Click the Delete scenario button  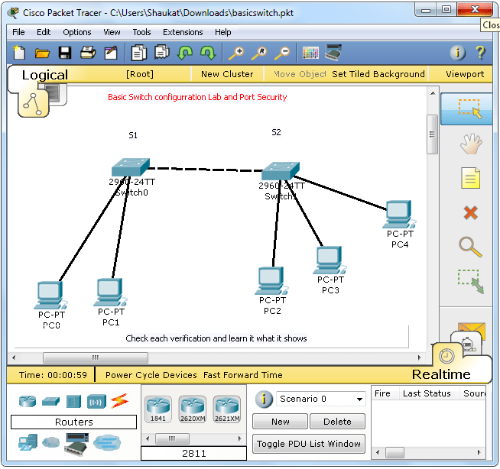pyautogui.click(x=337, y=422)
